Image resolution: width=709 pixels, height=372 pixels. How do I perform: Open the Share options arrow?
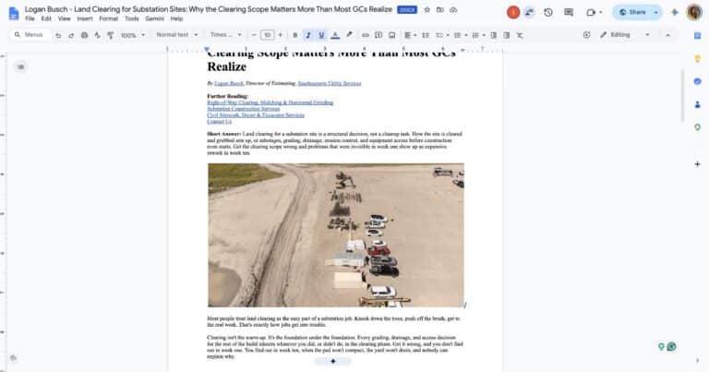[656, 12]
